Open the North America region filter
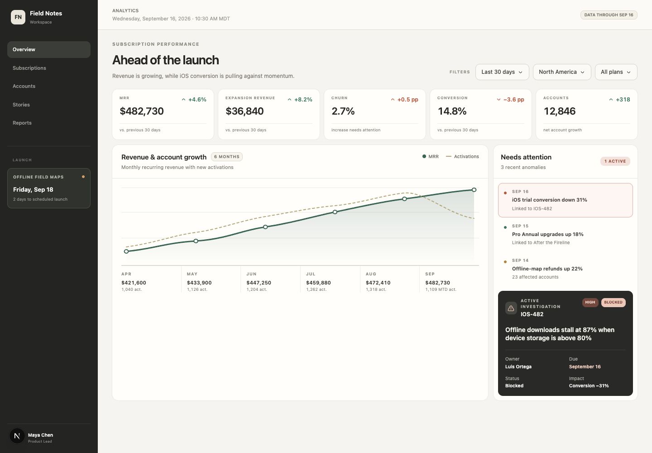The image size is (652, 453). click(x=562, y=72)
